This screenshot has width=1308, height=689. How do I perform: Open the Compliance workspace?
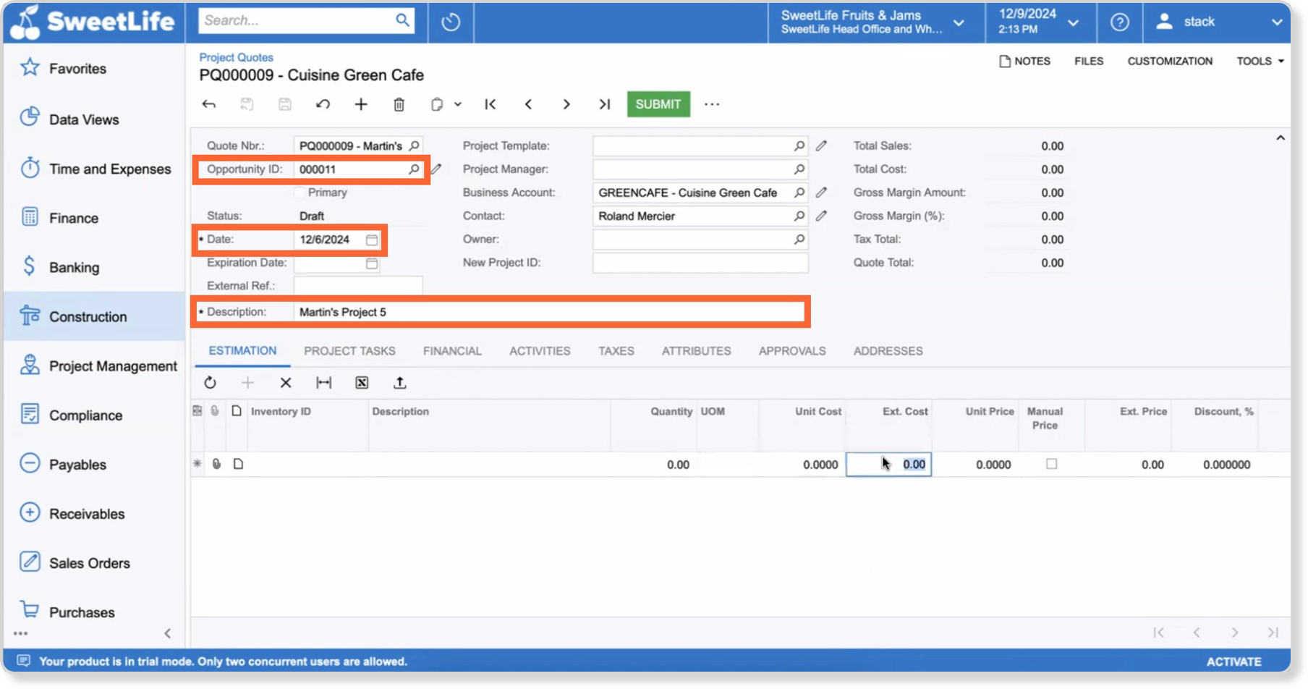point(94,415)
